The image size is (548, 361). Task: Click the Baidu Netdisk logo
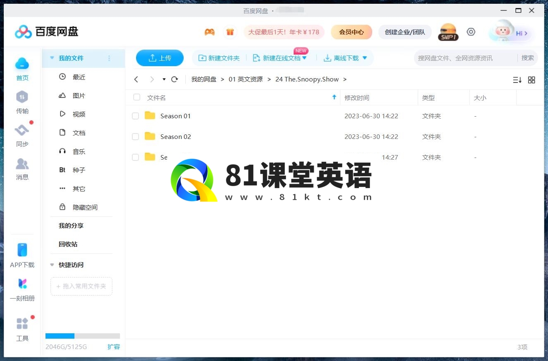tap(46, 31)
